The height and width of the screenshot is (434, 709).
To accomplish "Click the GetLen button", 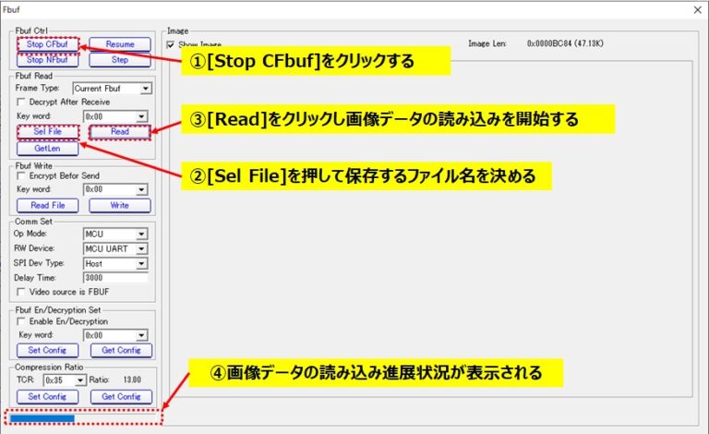I will tap(47, 148).
